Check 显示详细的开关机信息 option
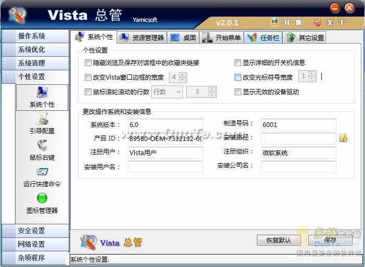The width and height of the screenshot is (365, 267). tap(238, 62)
